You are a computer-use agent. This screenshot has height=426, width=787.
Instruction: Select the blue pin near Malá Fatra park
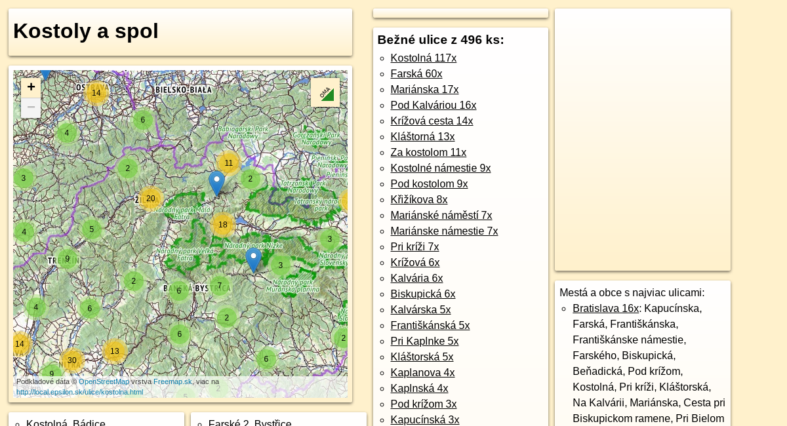pos(216,184)
